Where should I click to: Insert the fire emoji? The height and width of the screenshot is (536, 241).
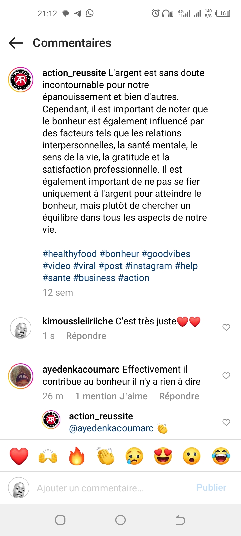[77, 456]
